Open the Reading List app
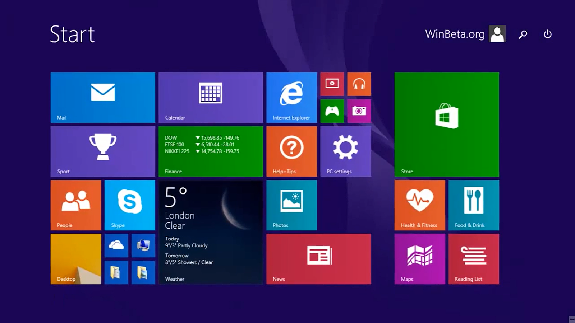The height and width of the screenshot is (323, 575). pos(473,259)
